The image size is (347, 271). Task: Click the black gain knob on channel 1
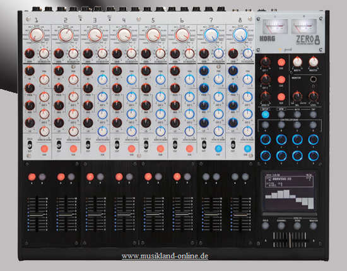pos(30,54)
